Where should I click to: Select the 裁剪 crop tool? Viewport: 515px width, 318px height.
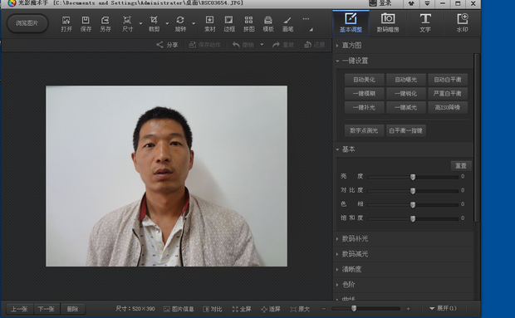(x=154, y=23)
